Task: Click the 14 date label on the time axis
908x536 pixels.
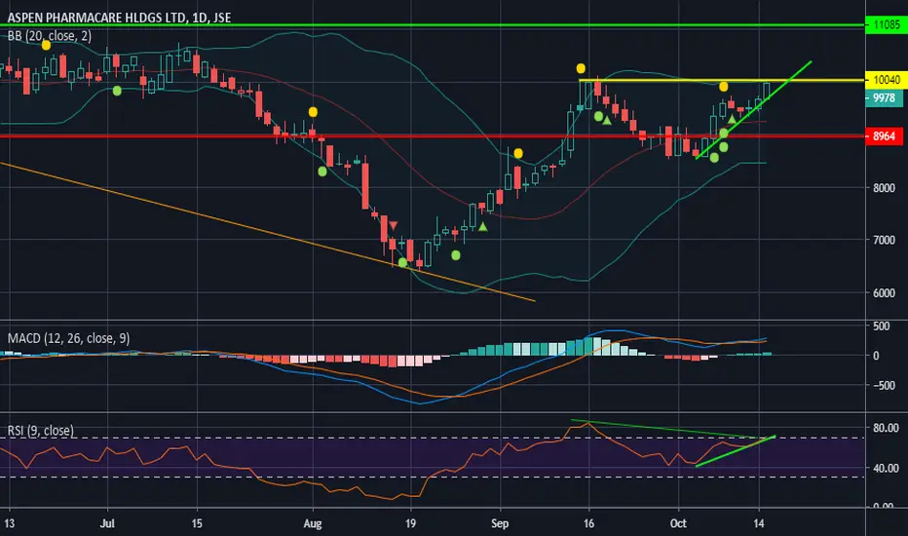Action: [x=759, y=524]
